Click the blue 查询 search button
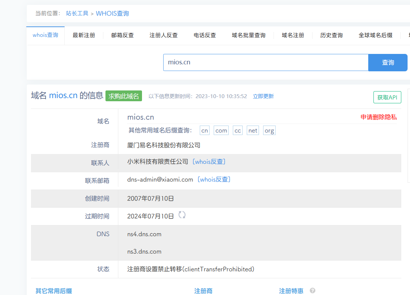Screen dimensions: 410x295 tap(388, 63)
